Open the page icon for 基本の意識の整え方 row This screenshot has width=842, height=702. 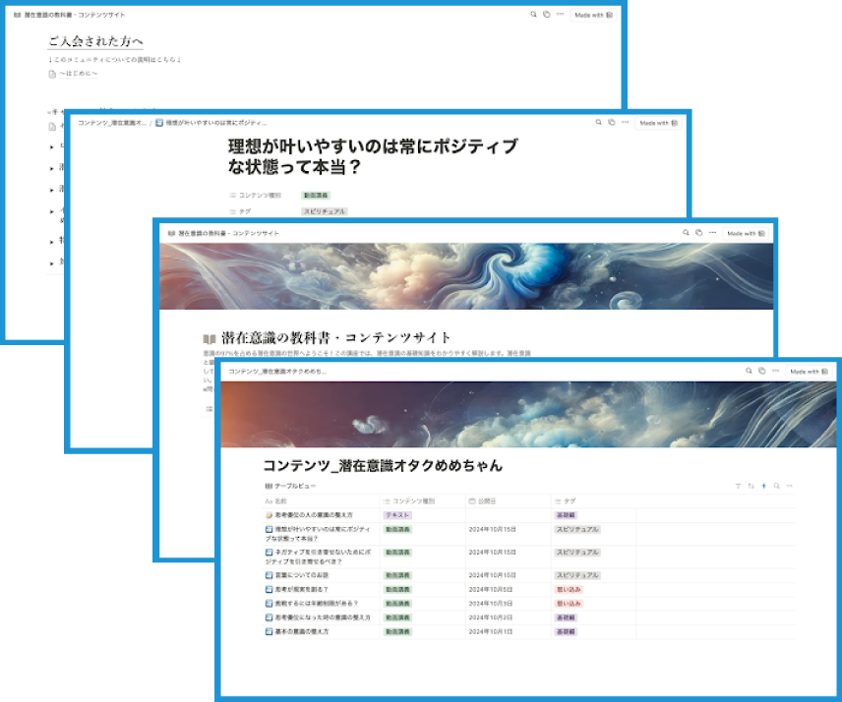[269, 632]
